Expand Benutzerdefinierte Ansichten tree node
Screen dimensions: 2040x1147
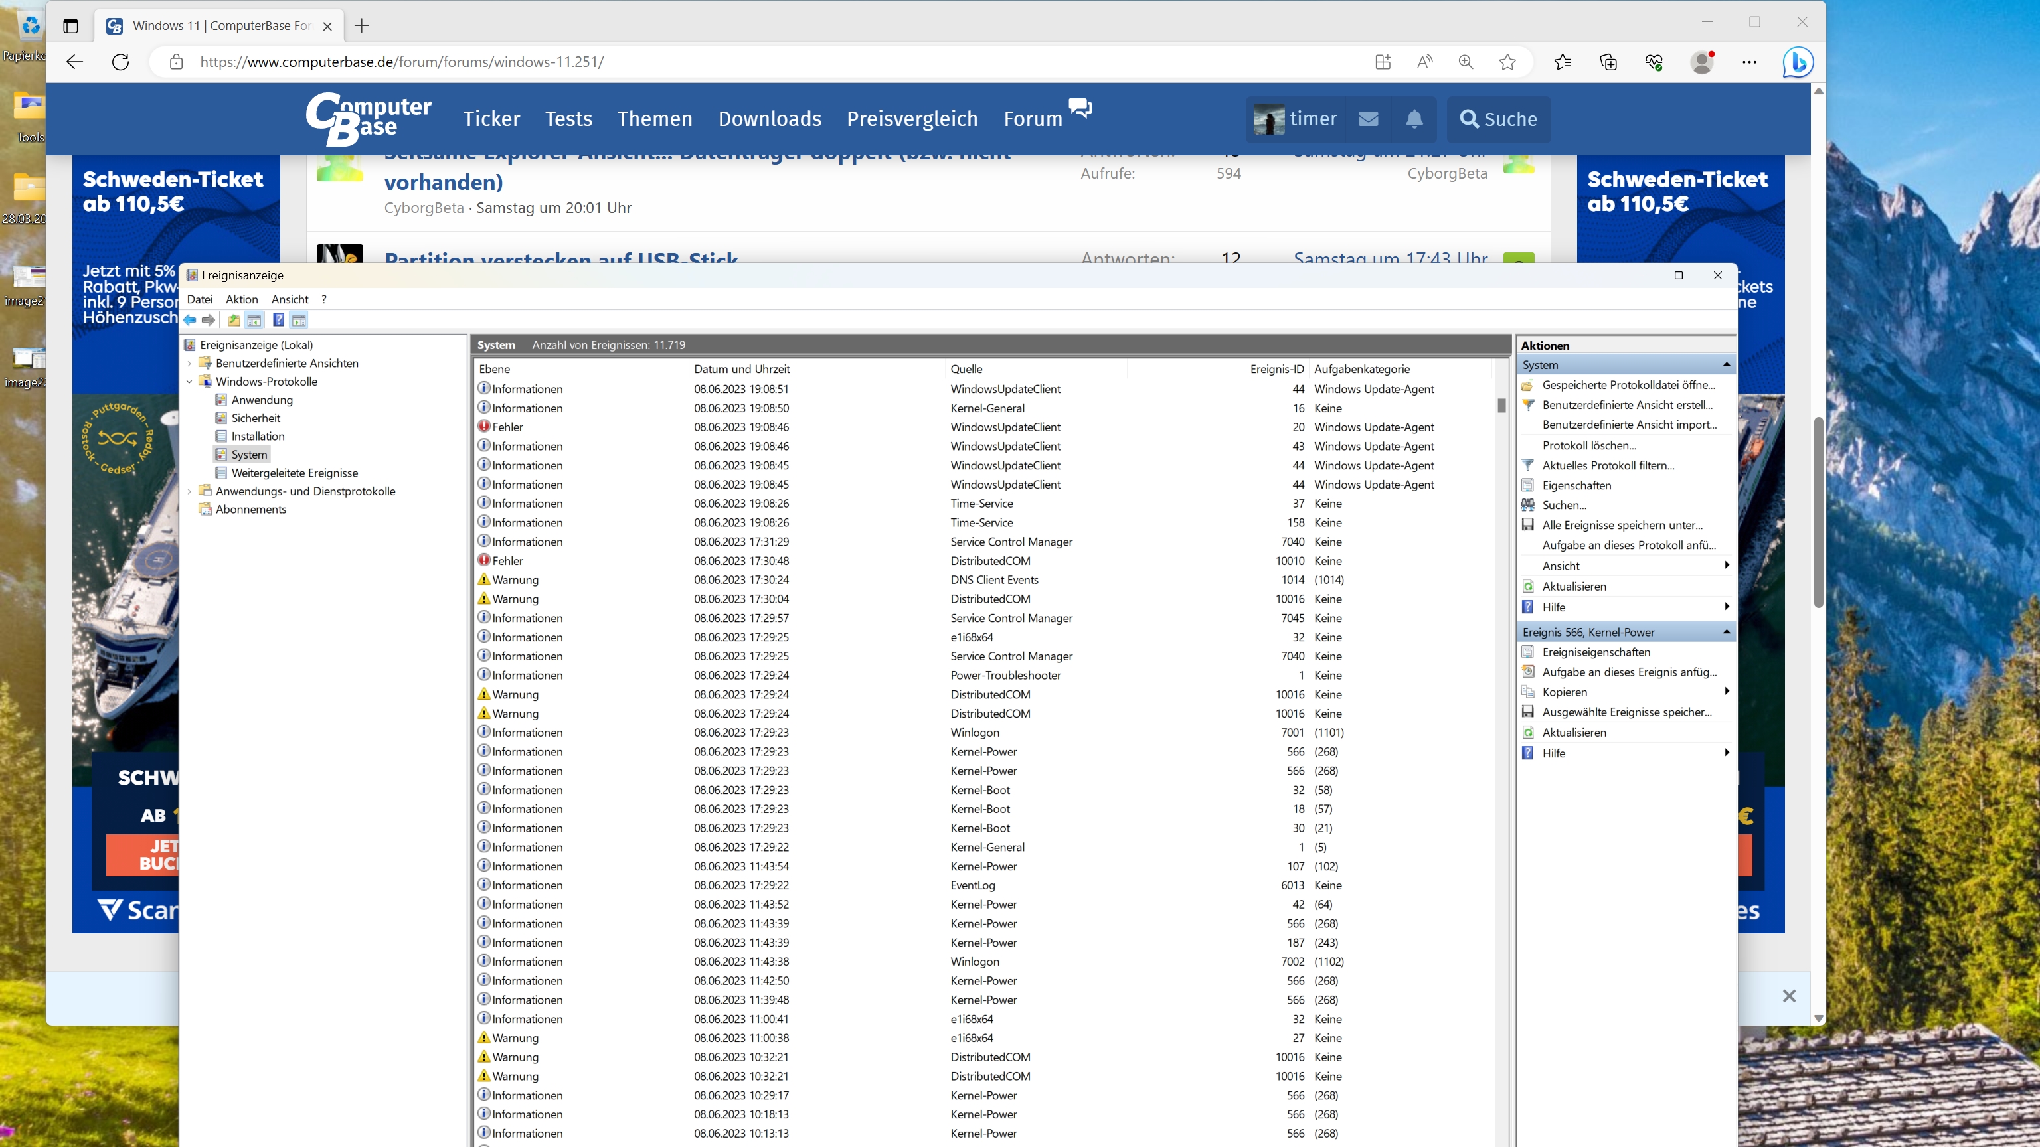pos(190,363)
